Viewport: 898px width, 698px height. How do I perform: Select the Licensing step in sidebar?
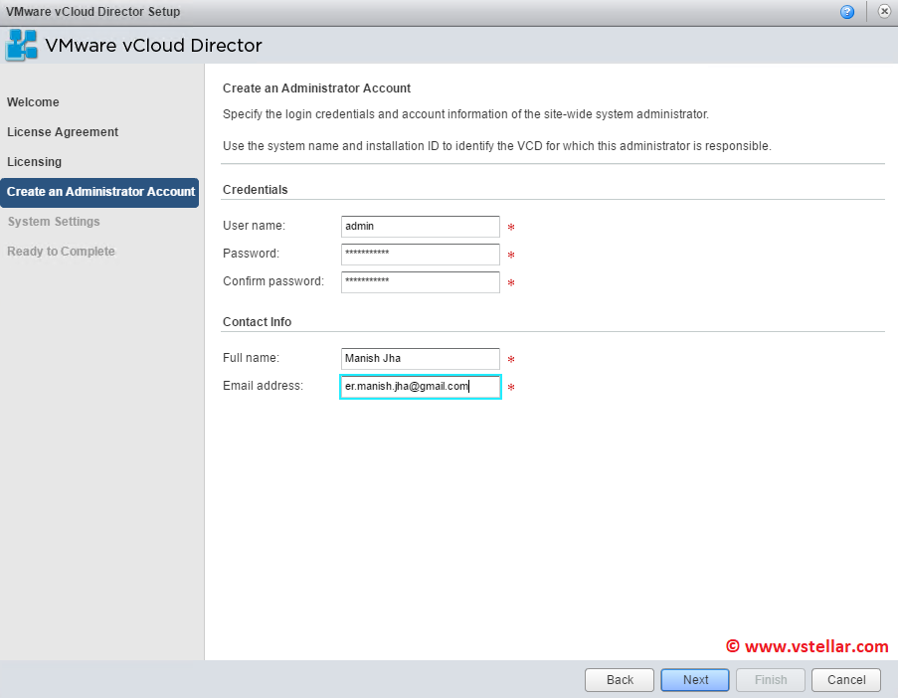pos(35,162)
